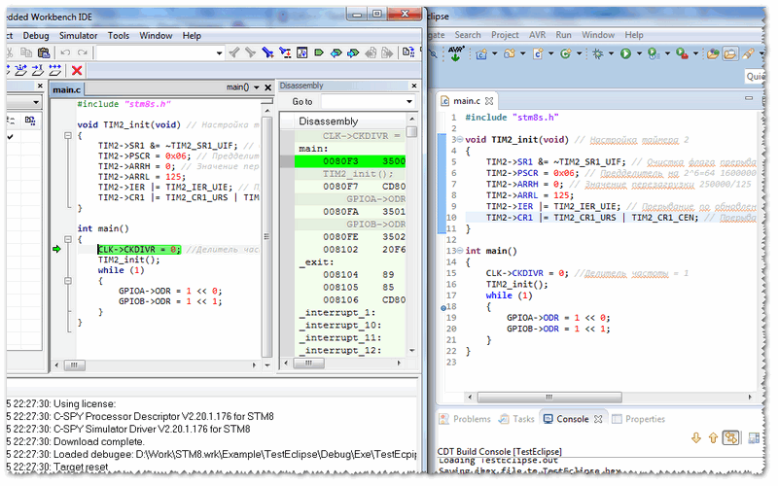Toggle the console scroll lock button
The image size is (778, 486).
731,438
